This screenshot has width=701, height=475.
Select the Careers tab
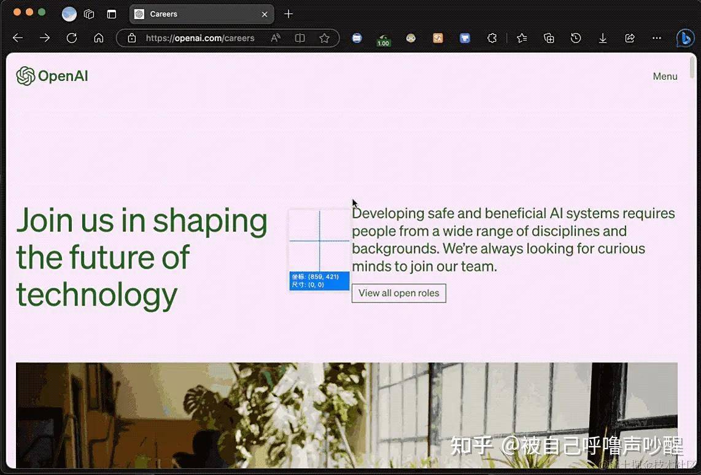click(201, 14)
